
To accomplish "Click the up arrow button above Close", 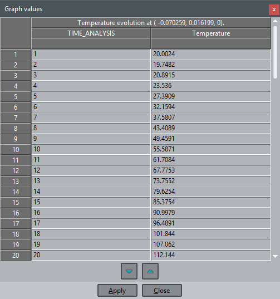I will [150, 271].
